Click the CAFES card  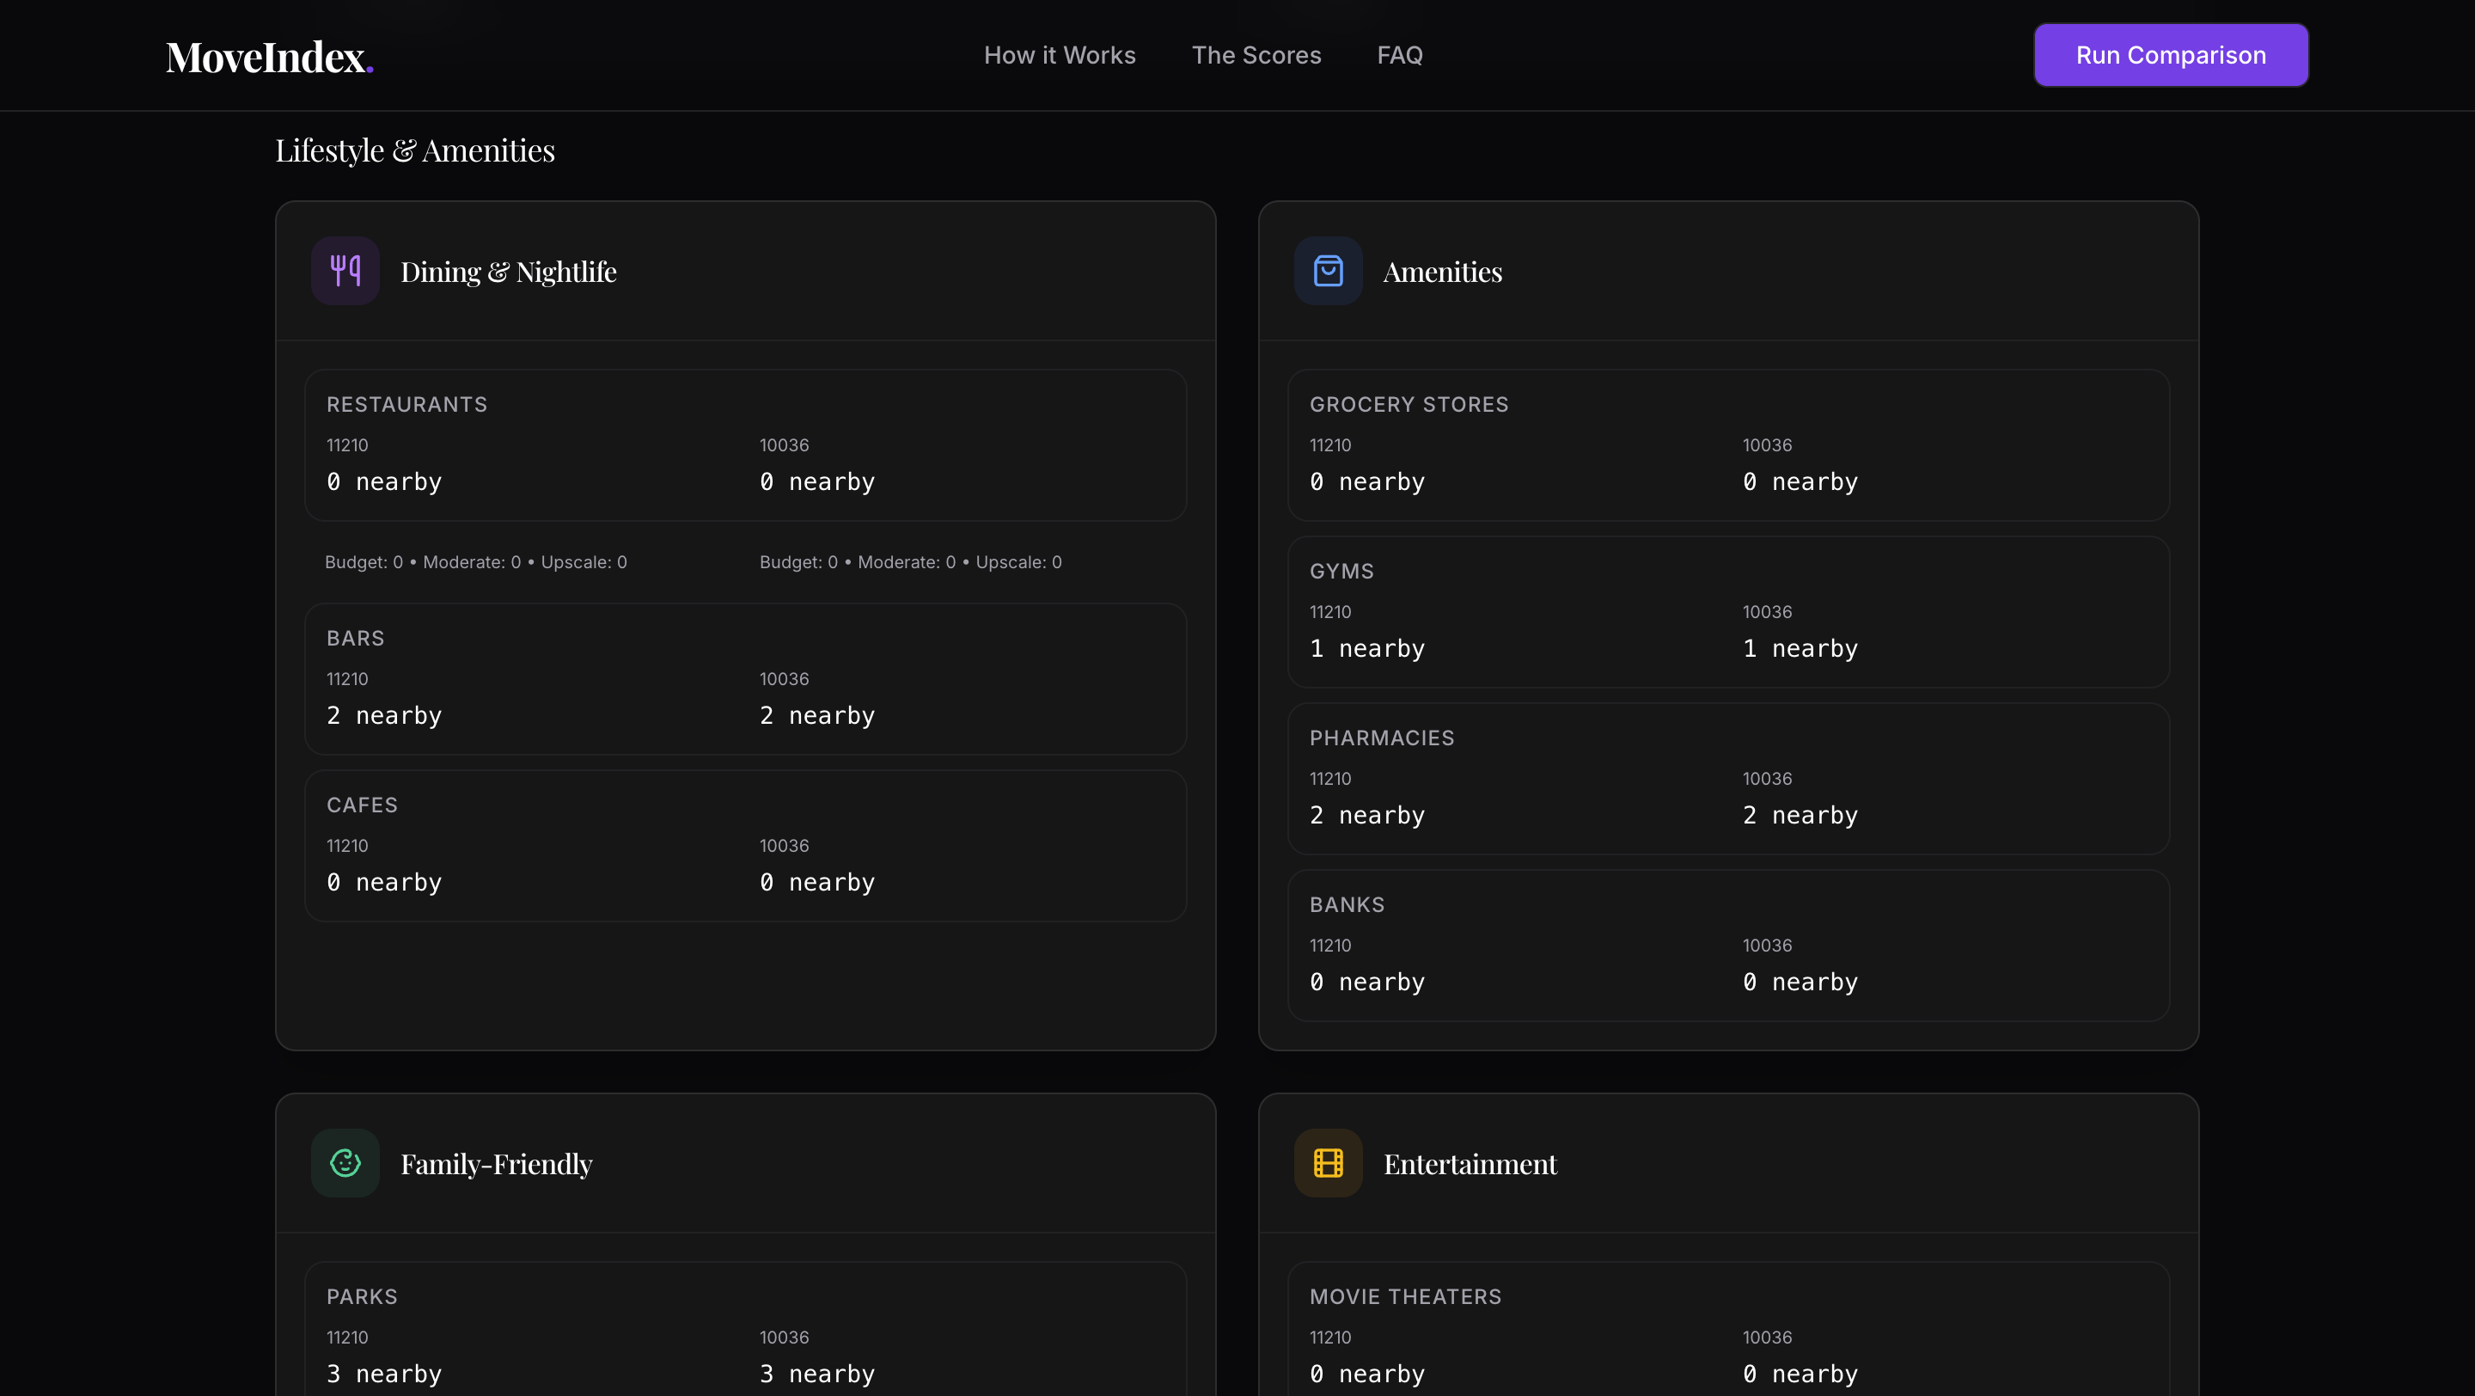(744, 846)
